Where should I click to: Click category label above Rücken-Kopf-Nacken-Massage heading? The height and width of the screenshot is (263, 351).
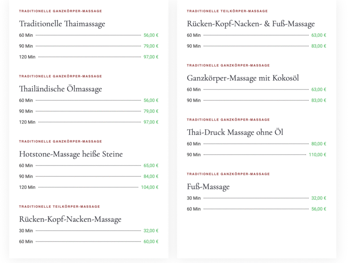click(x=59, y=206)
